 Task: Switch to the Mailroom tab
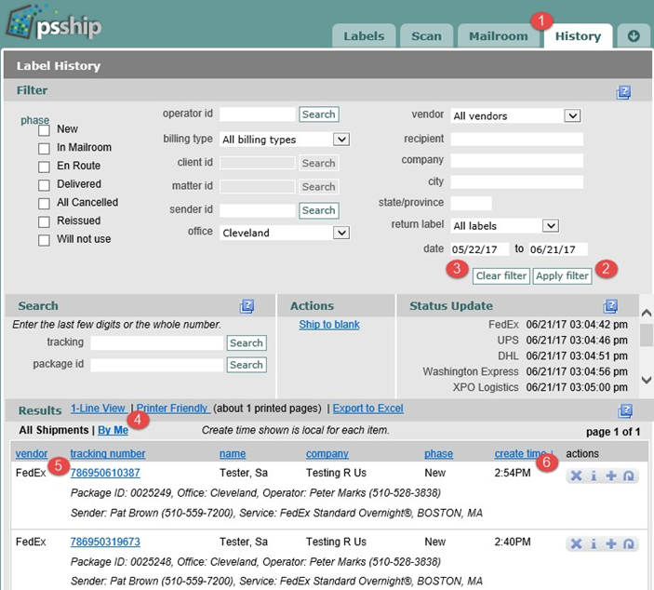[498, 36]
